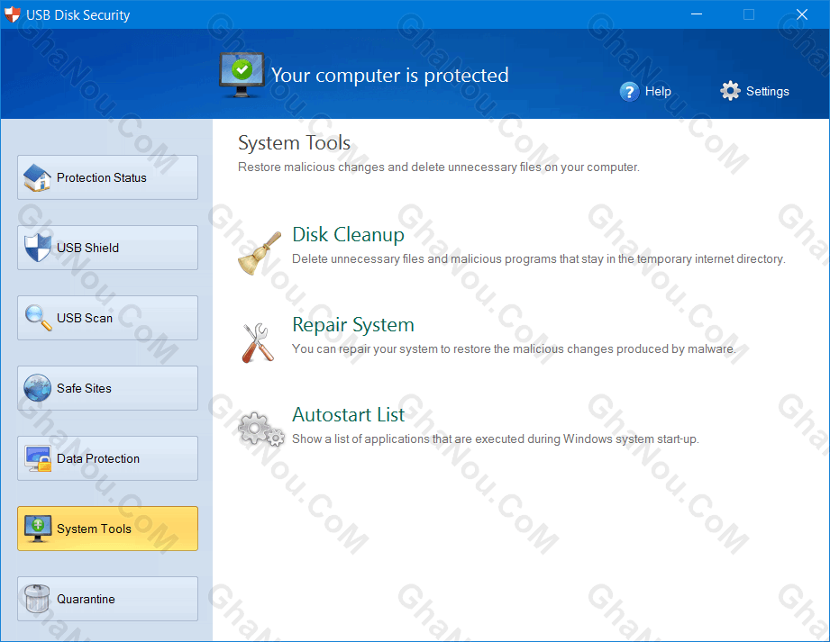Click the 'Show a list of applications' description
The width and height of the screenshot is (830, 642).
[x=496, y=439]
